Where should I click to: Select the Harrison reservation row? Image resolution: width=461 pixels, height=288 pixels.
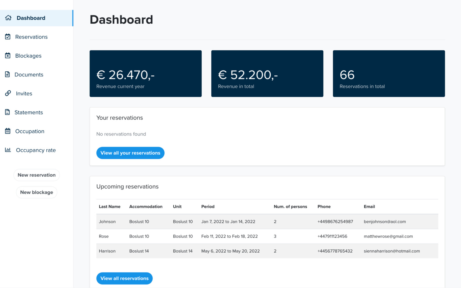click(x=267, y=251)
